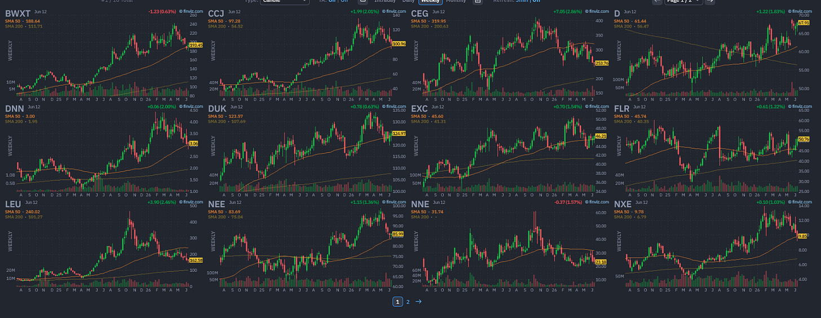Screen dimensions: 821x318
Task: Open the DUK ticker label
Action: pyautogui.click(x=217, y=108)
